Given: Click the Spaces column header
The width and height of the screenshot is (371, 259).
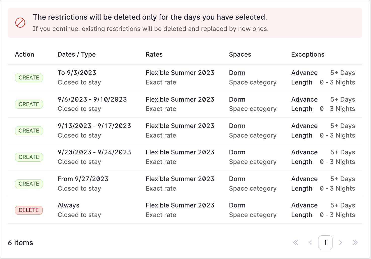Looking at the screenshot, I should pos(240,54).
